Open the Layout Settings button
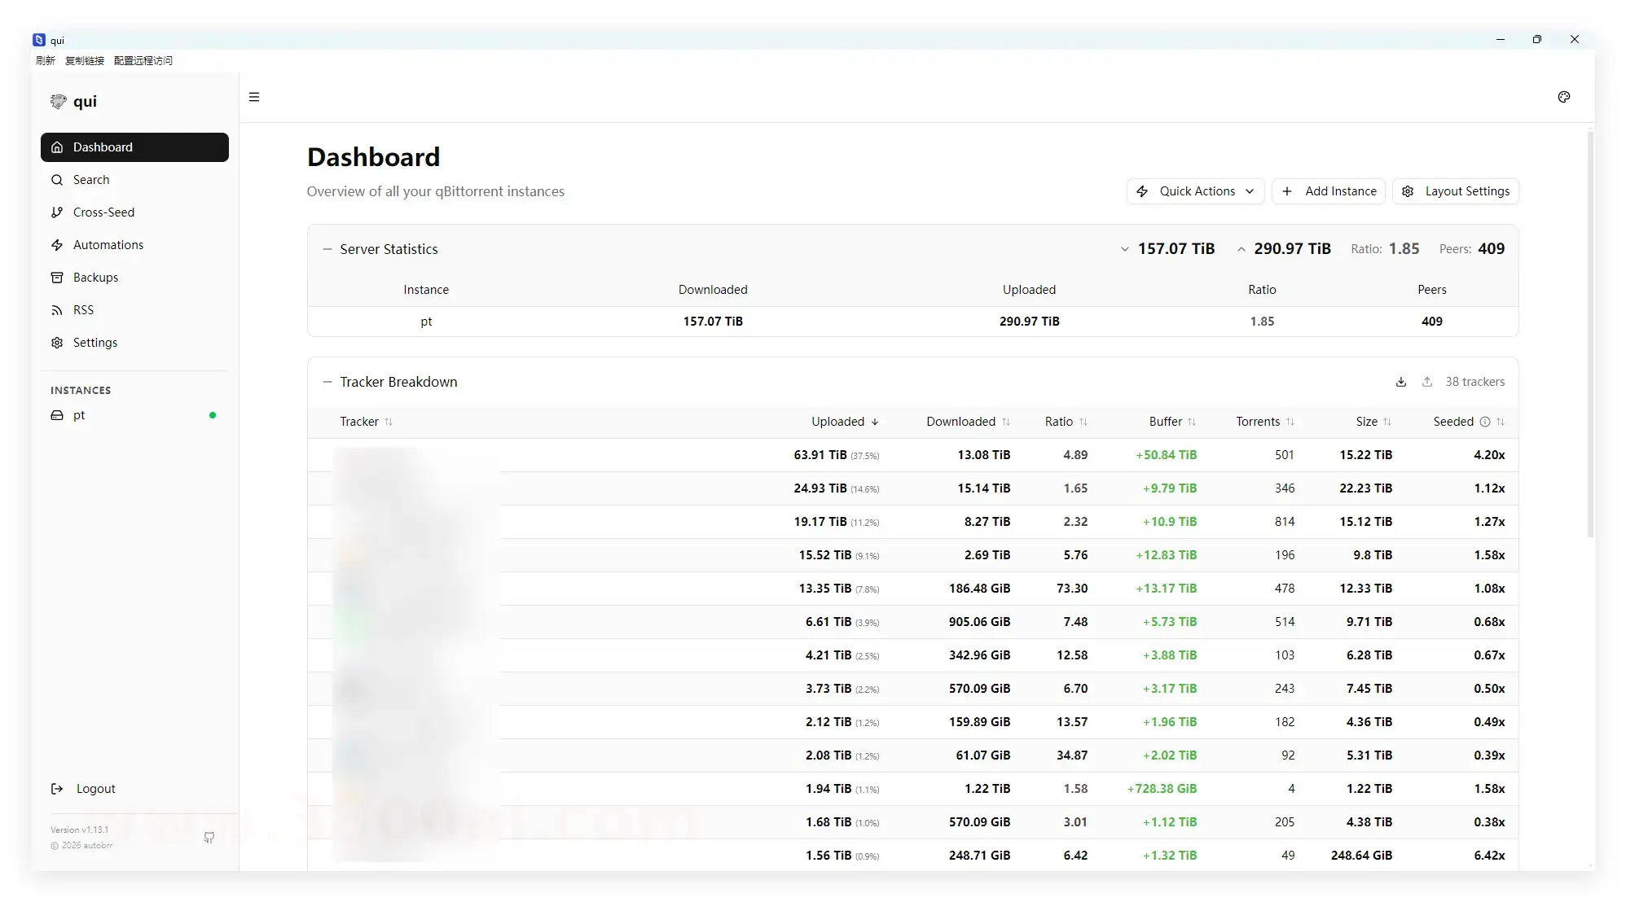Viewport: 1626px width, 902px height. (x=1455, y=191)
